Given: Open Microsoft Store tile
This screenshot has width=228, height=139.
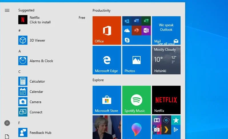Looking at the screenshot, I should [x=107, y=100].
